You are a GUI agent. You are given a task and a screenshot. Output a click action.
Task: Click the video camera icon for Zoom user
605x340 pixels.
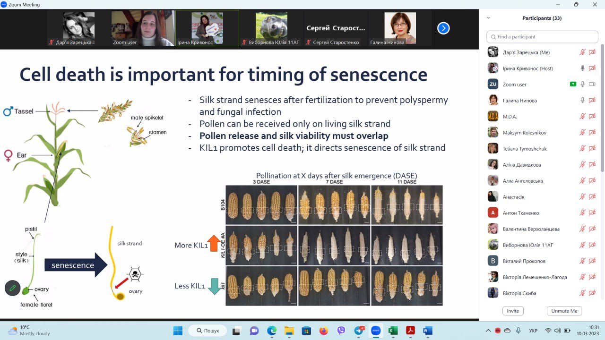pos(592,85)
